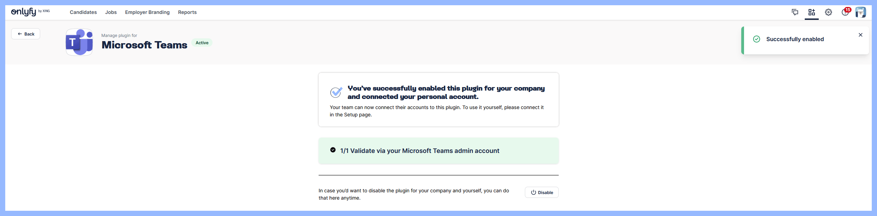Go Back with the arrow button

pyautogui.click(x=25, y=33)
